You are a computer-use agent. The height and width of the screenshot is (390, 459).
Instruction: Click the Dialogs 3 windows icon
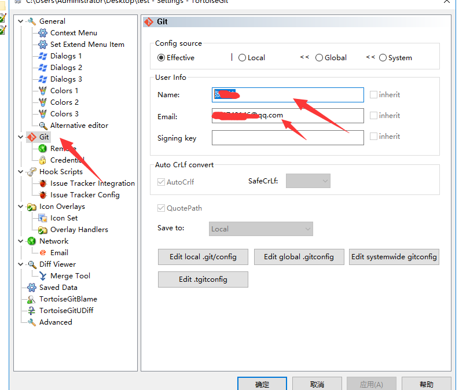click(x=43, y=79)
